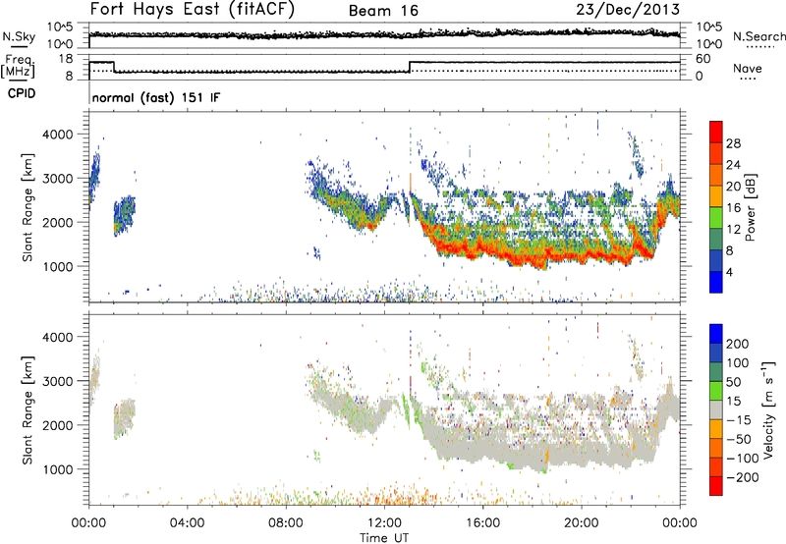Click "3000" tick on the power panel
The width and height of the screenshot is (786, 544).
coord(58,179)
